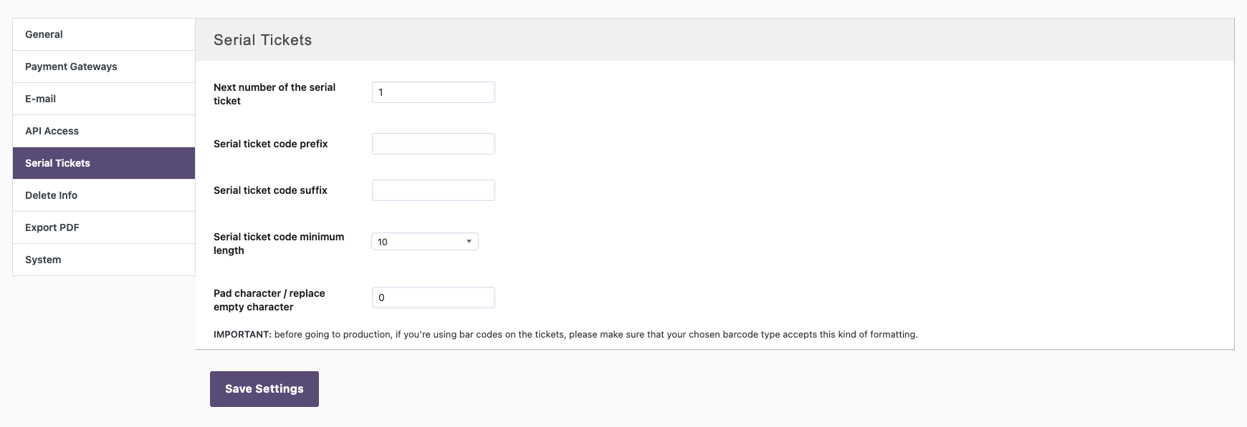Image resolution: width=1247 pixels, height=427 pixels.
Task: Click the 'Pad character / replace empty character' label
Action: pos(269,300)
